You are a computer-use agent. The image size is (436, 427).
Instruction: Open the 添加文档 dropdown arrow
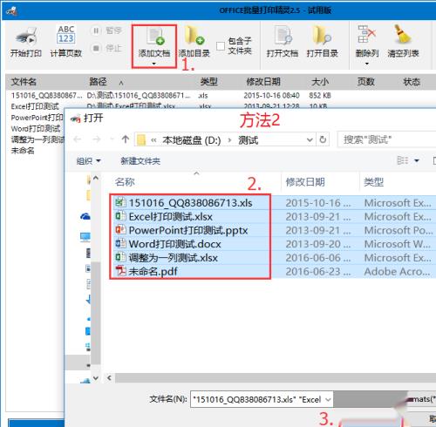click(153, 64)
